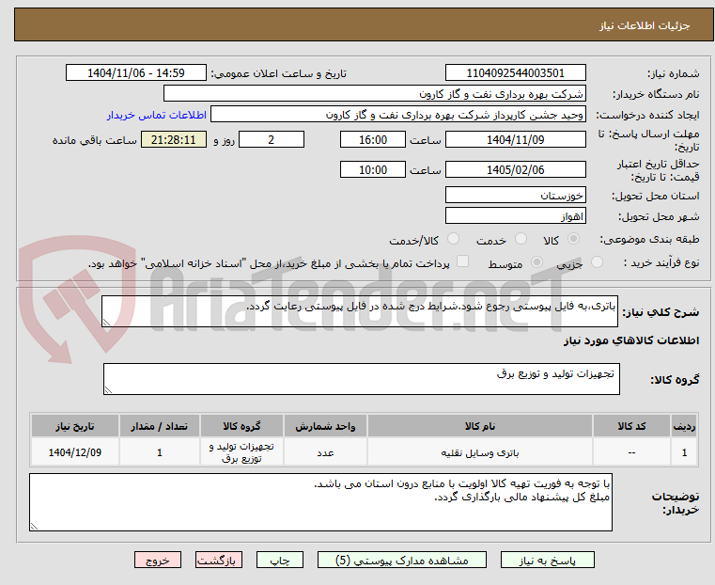Image resolution: width=715 pixels, height=585 pixels.
Task: Click the deadline date field 1404/11/09
Action: point(515,139)
